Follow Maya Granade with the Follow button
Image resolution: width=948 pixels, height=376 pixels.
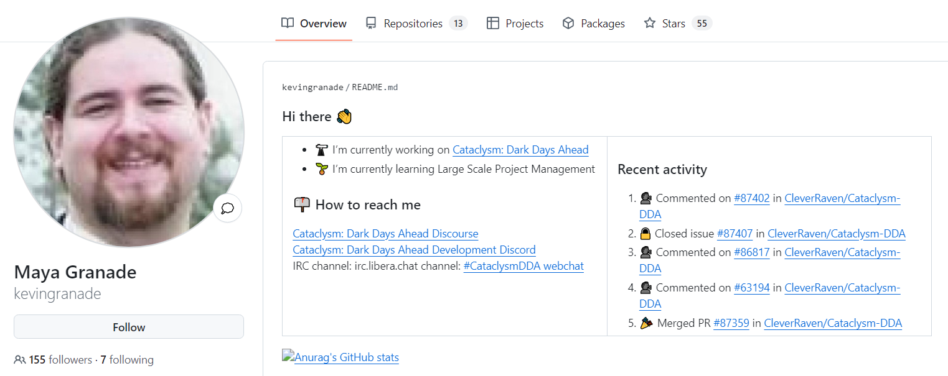[129, 327]
